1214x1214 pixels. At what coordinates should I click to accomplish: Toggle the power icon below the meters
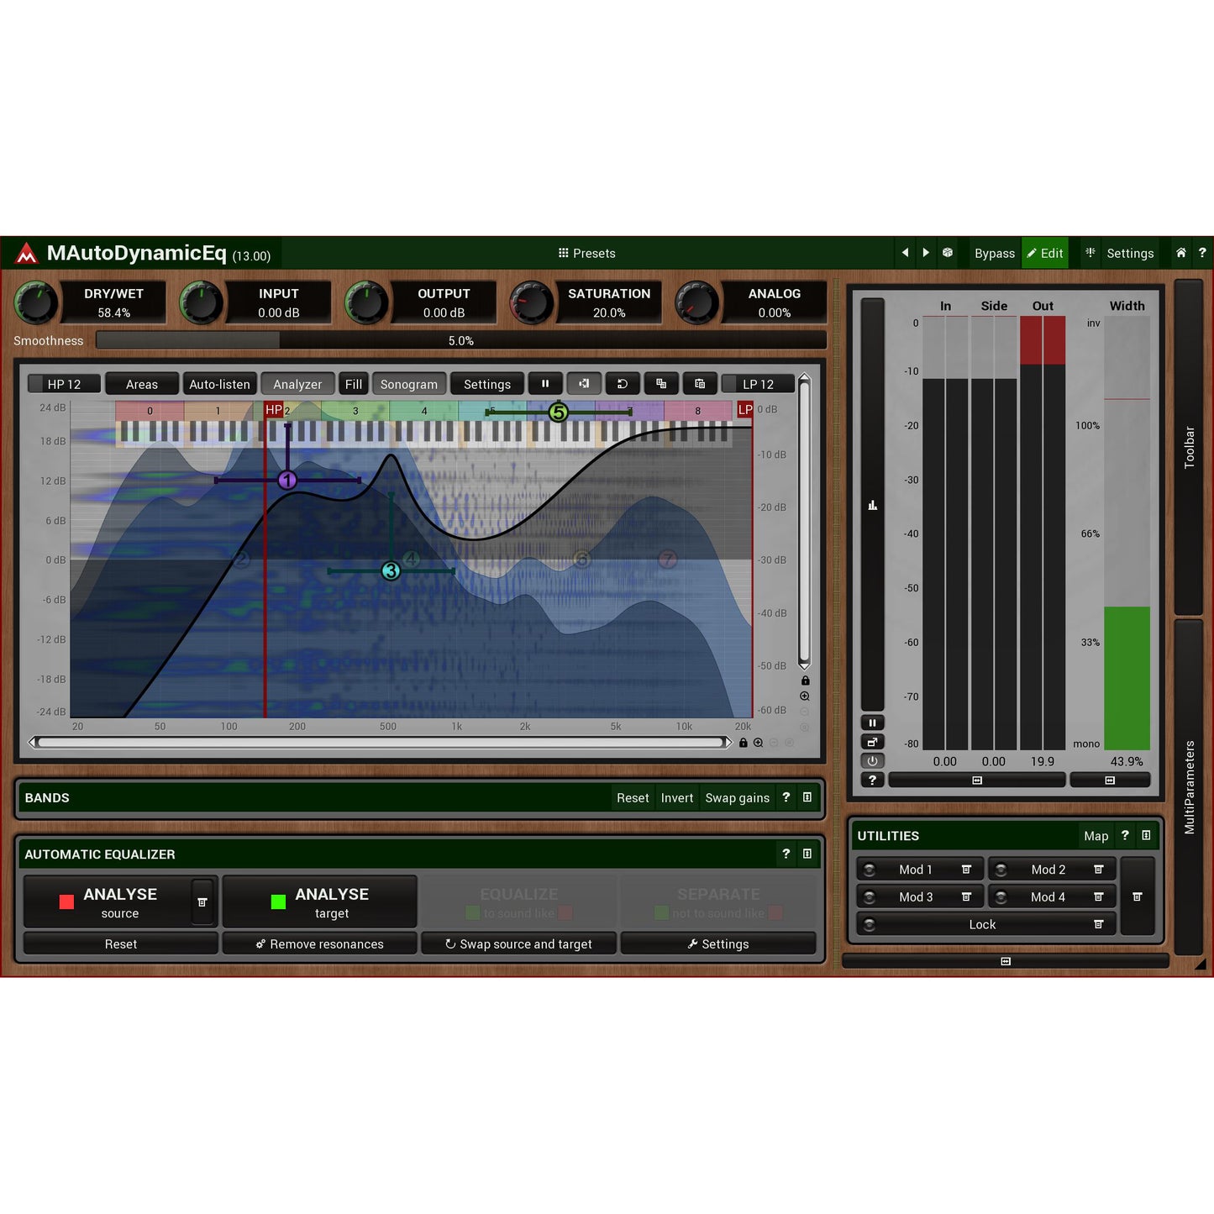[873, 761]
